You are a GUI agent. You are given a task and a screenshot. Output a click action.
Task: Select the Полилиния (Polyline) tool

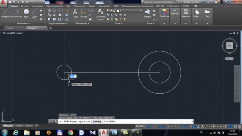pos(16,14)
